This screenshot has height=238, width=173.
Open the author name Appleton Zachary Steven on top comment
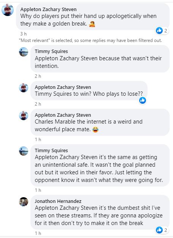tap(48, 10)
